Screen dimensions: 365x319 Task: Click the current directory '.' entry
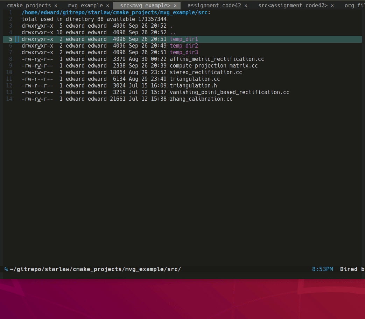[x=171, y=26]
